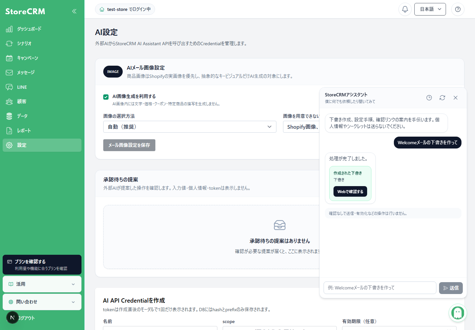Click the ghost chatbot launcher icon
The image size is (475, 330).
[458, 313]
